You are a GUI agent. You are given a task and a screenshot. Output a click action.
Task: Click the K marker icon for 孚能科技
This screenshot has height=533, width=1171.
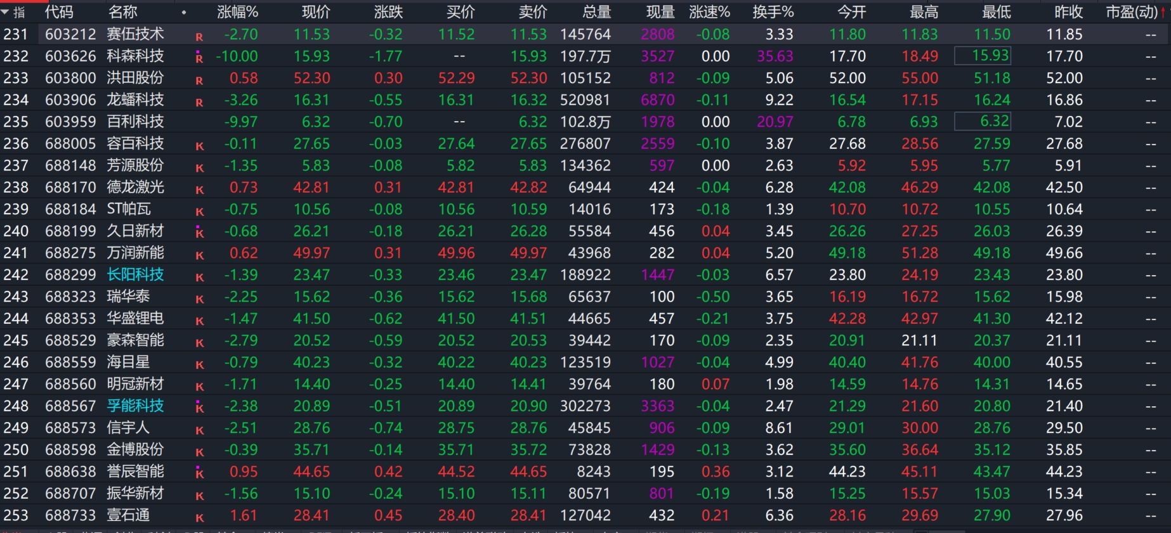pyautogui.click(x=199, y=407)
